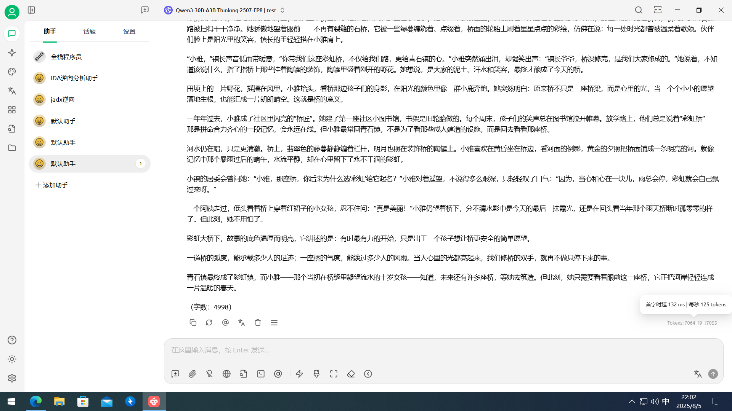
Task: Click the message input field
Action: pos(343,350)
